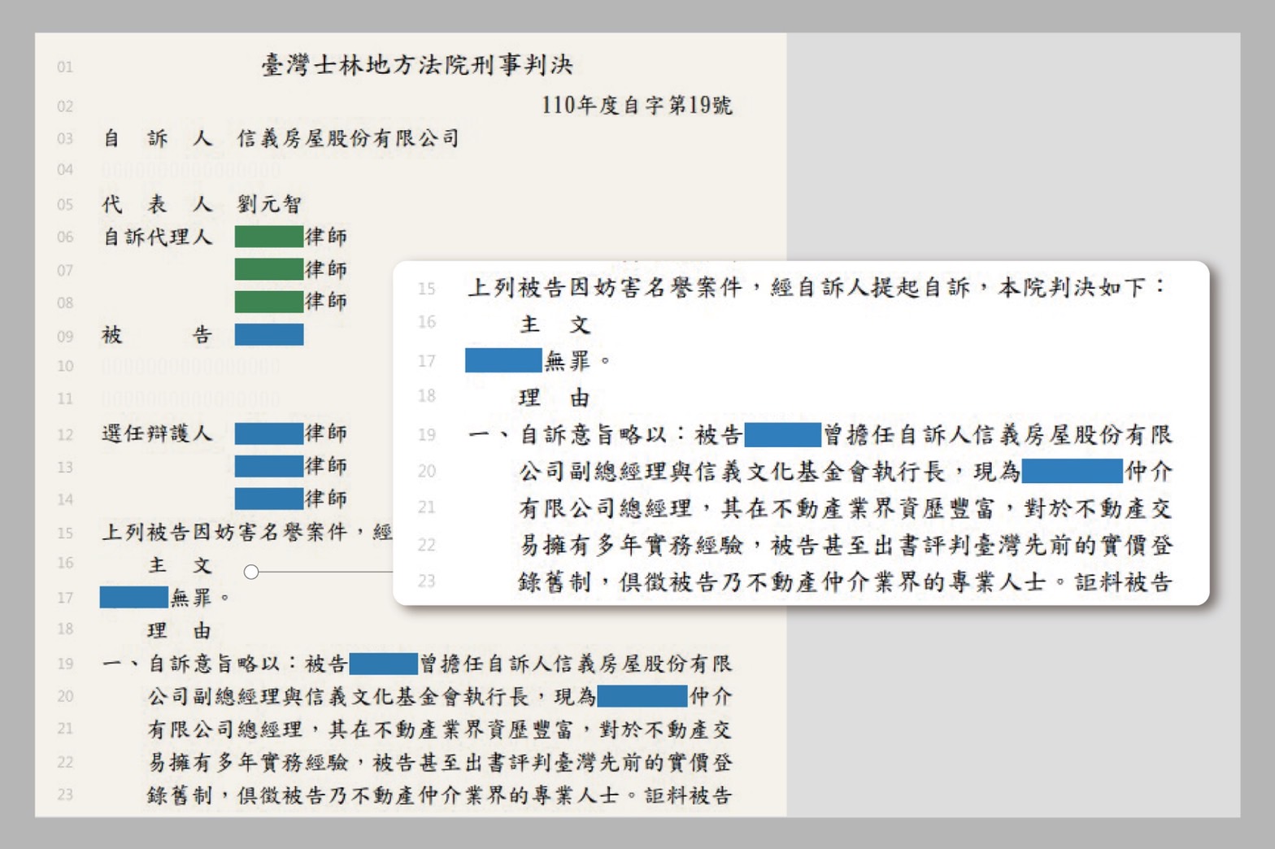The image size is (1275, 849).
Task: Click the case number 110年度自字第19號
Action: tap(637, 105)
